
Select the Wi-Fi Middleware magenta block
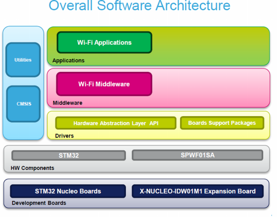pyautogui.click(x=104, y=84)
